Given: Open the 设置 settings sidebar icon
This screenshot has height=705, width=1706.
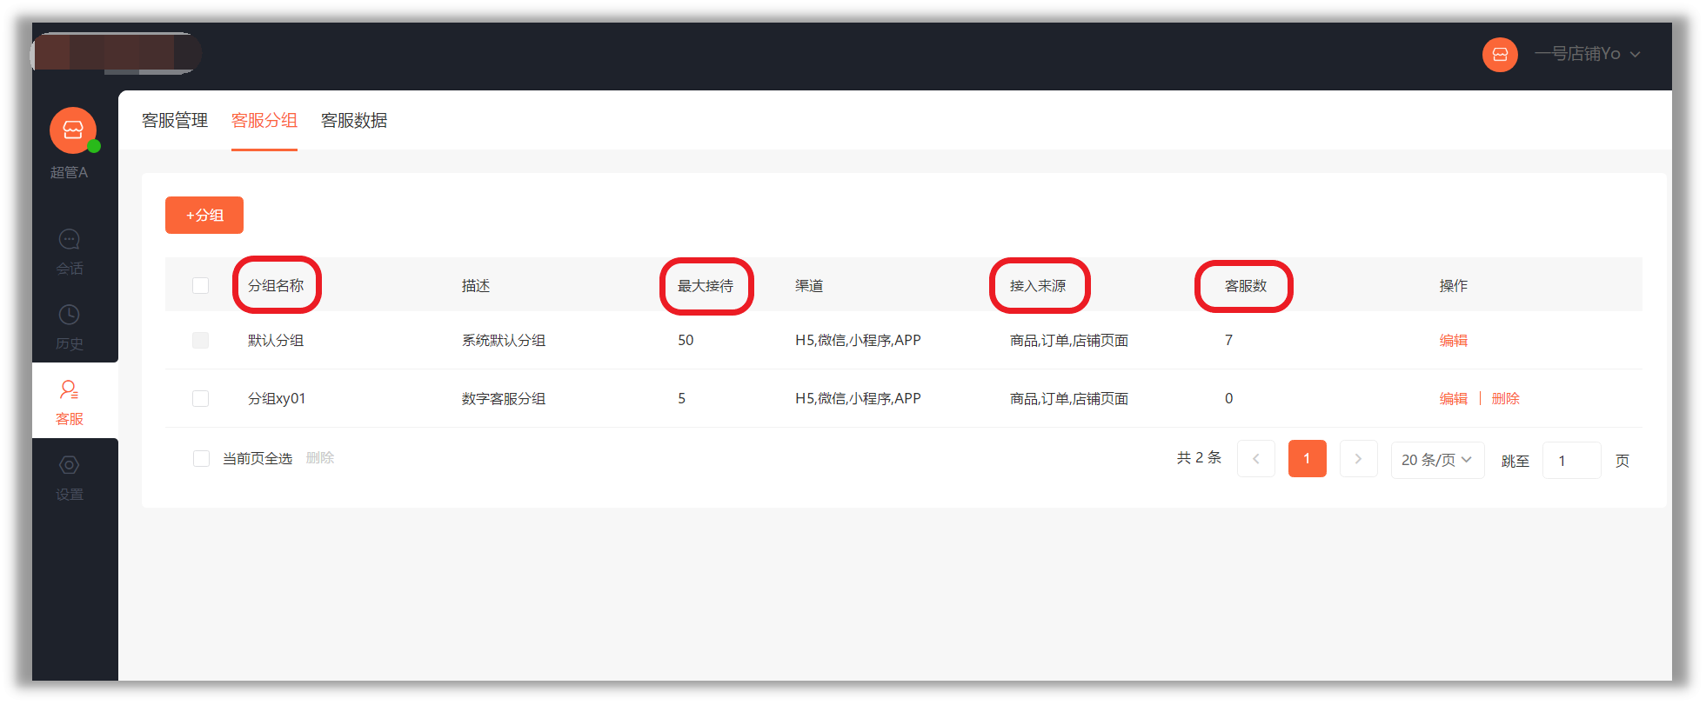Looking at the screenshot, I should tap(70, 466).
